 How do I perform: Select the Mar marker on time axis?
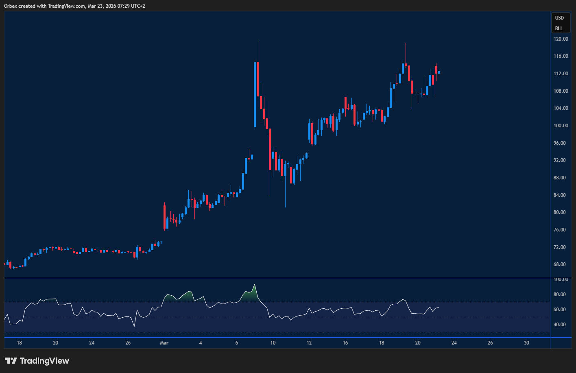point(164,343)
